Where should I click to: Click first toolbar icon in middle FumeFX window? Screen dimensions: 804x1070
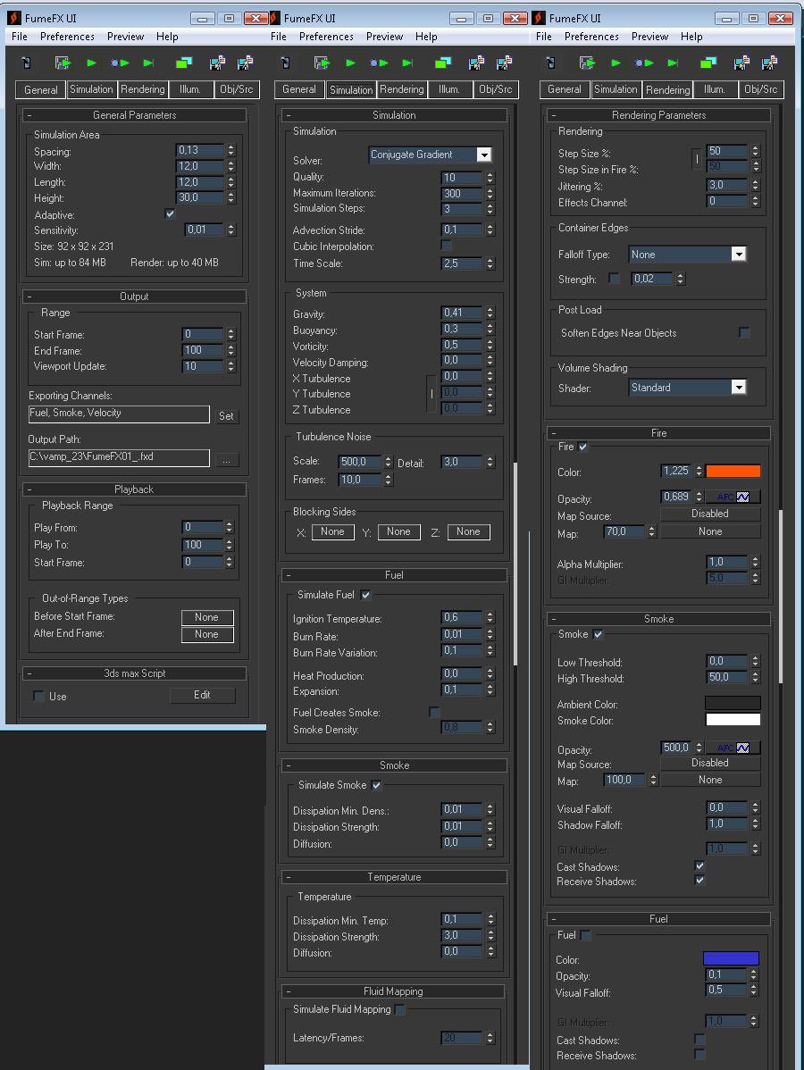[285, 63]
